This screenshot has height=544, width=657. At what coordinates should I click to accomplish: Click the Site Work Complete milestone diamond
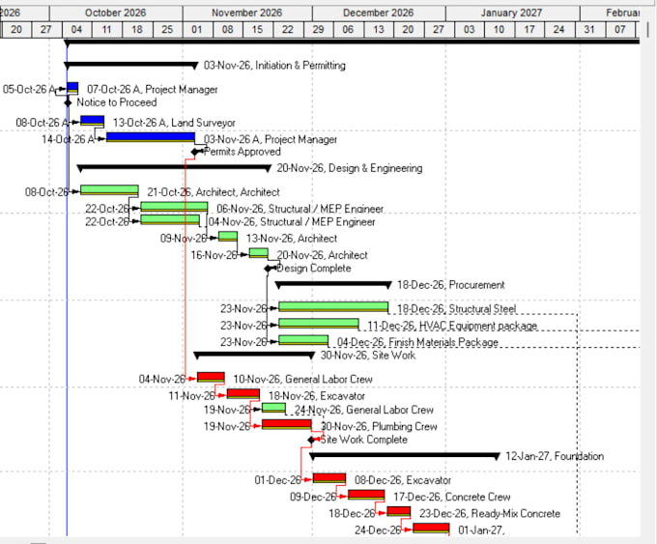pyautogui.click(x=311, y=440)
